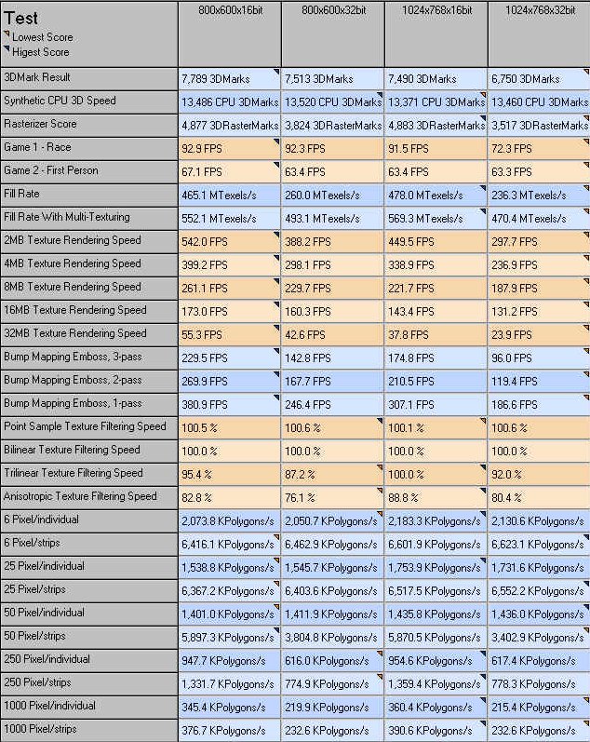Click the 3DMark Result row label
This screenshot has width=590, height=742.
(89, 78)
